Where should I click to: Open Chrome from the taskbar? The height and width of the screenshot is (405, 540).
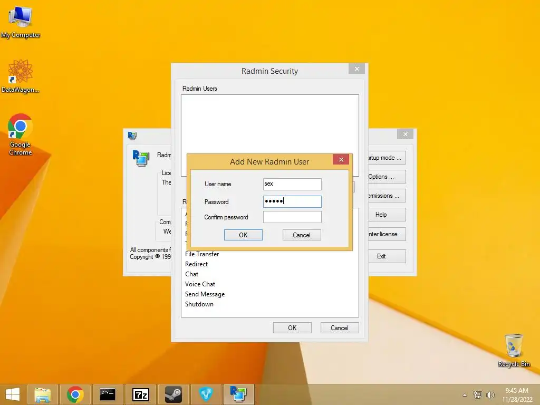click(x=75, y=394)
